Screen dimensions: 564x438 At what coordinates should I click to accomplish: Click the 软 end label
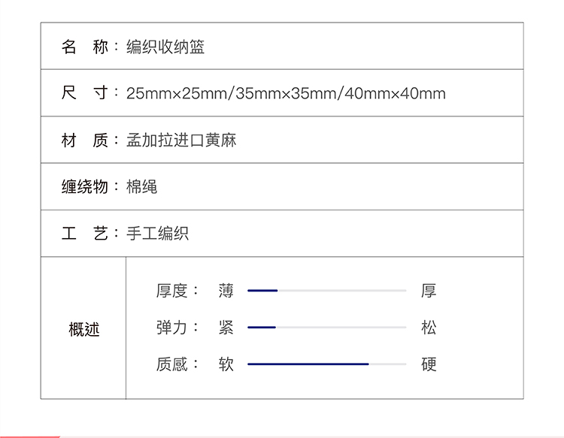pos(226,364)
